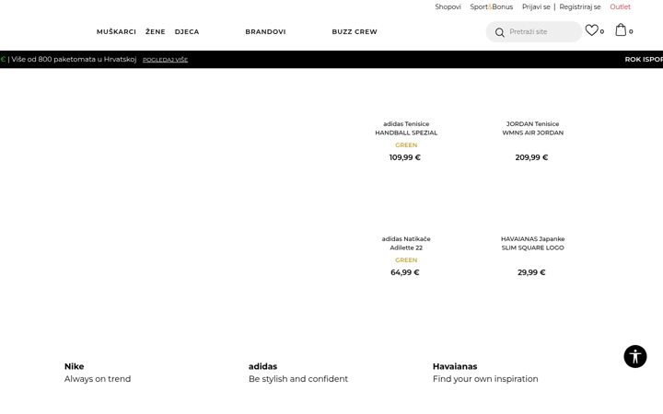663x414 pixels.
Task: Open the DJECA menu
Action: (x=187, y=31)
